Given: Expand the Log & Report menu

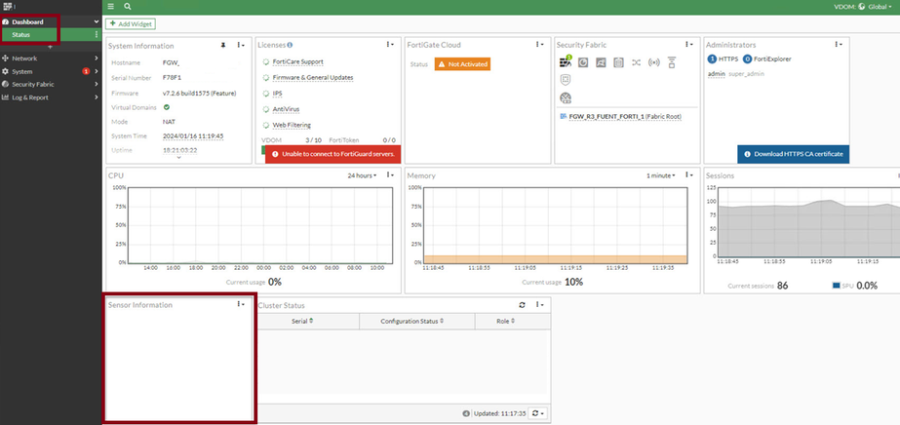Looking at the screenshot, I should 51,97.
